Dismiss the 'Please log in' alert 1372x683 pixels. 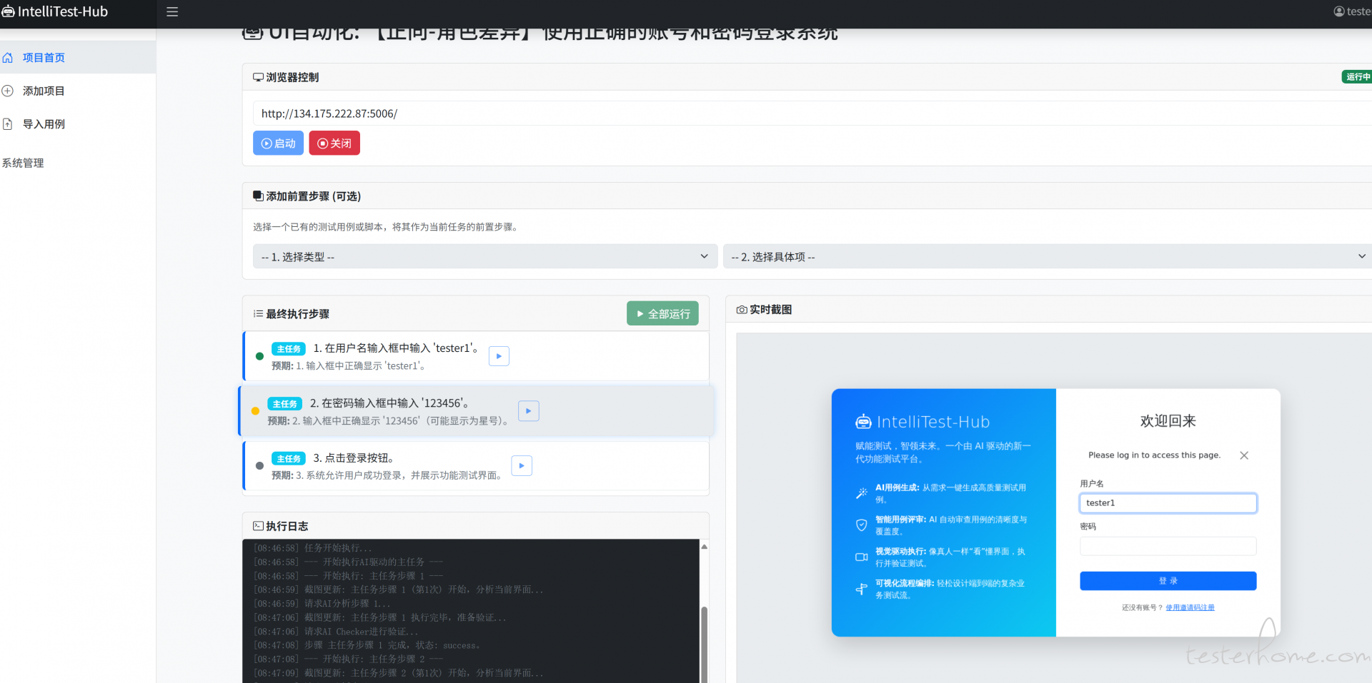1244,455
